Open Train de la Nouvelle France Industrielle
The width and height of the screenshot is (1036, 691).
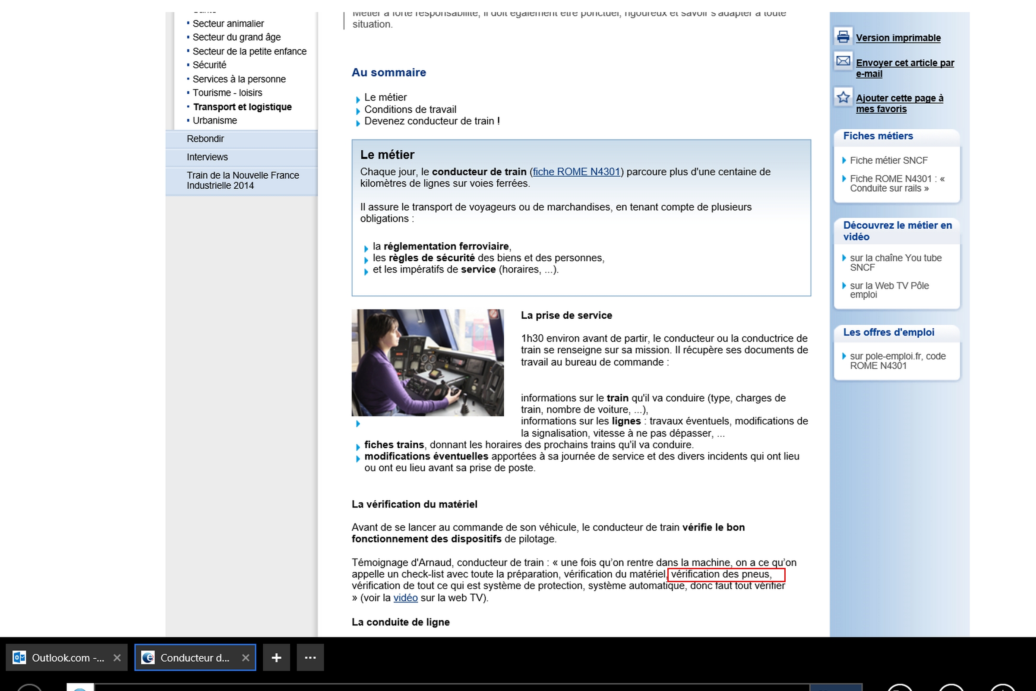point(242,180)
